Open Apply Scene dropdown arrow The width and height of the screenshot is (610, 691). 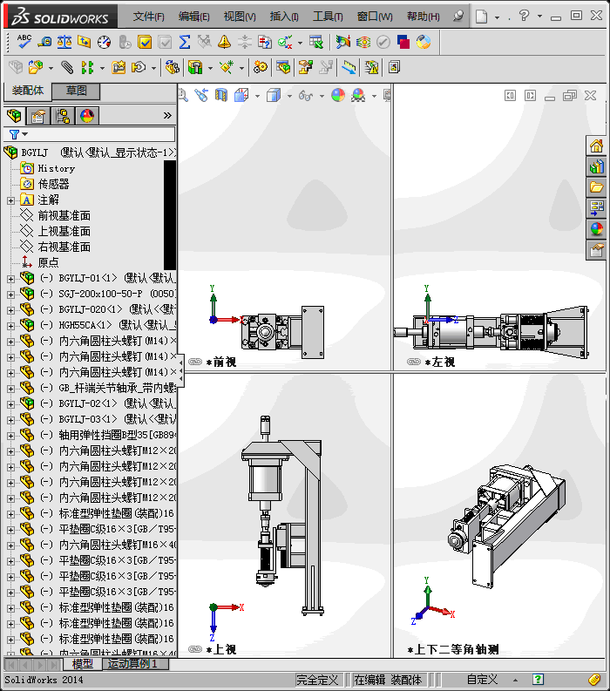point(374,96)
